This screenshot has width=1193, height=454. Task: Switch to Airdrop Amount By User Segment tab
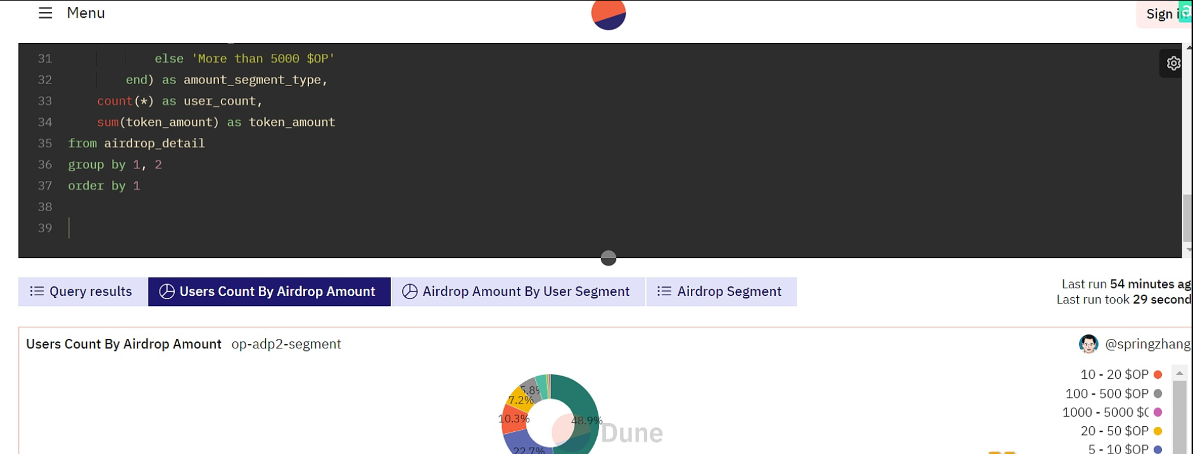(518, 291)
